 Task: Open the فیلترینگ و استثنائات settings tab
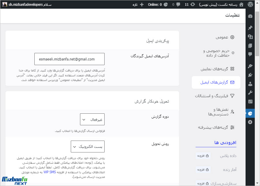[216, 96]
